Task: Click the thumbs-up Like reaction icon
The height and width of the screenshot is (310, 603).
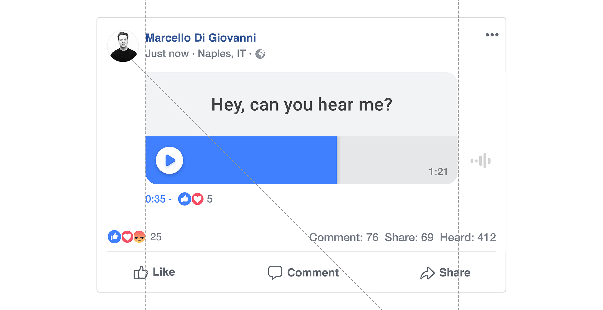Action: pos(114,237)
